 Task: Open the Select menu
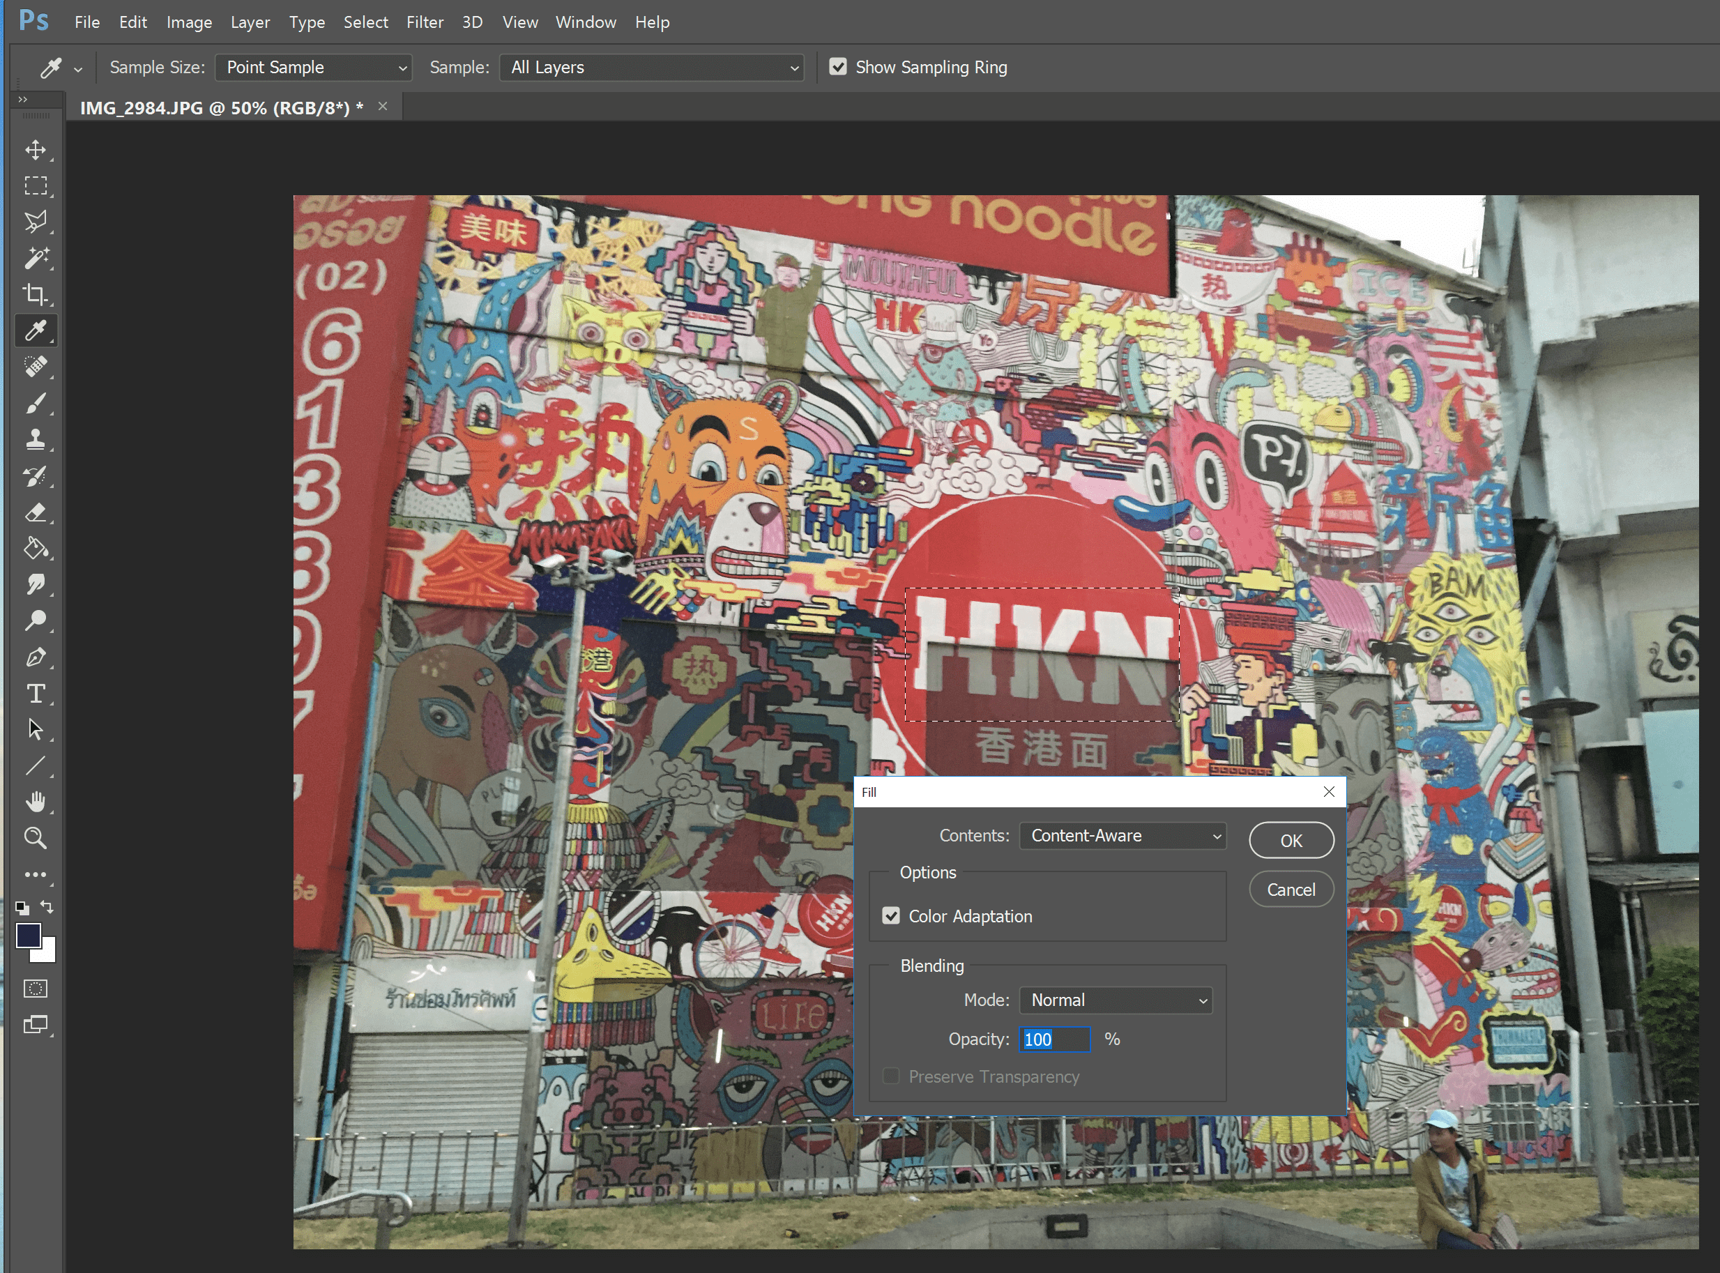coord(365,22)
